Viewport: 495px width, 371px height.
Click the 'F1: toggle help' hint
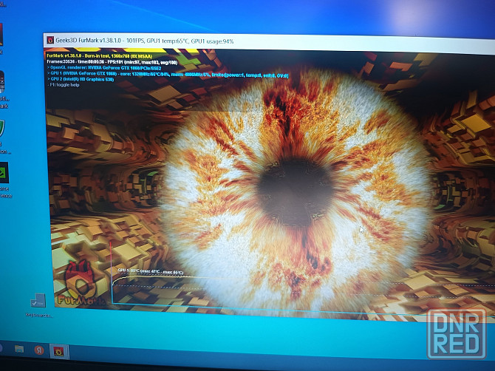click(x=64, y=85)
